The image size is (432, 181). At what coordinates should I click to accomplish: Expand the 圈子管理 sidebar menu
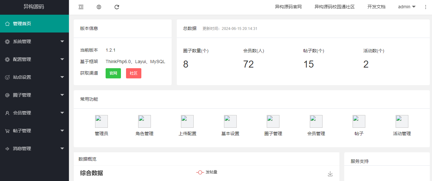click(34, 95)
